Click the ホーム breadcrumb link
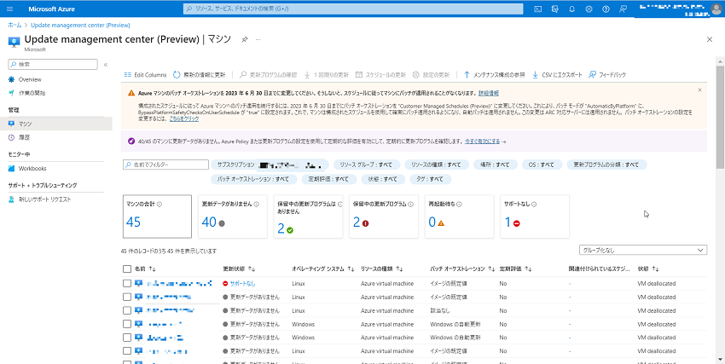The width and height of the screenshot is (725, 364). pos(14,26)
